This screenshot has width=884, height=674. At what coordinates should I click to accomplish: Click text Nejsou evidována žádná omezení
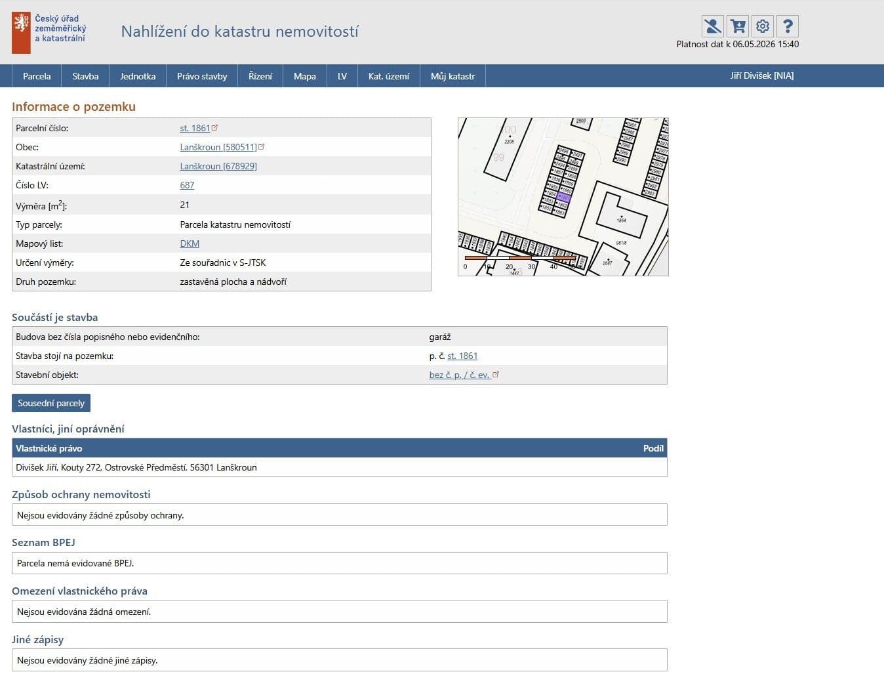pyautogui.click(x=84, y=612)
